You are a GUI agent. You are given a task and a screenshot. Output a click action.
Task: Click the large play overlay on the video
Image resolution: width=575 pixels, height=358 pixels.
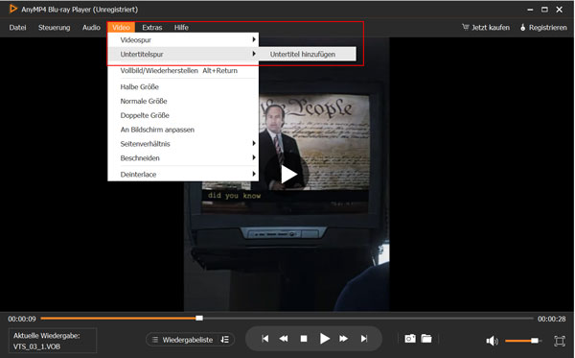click(x=288, y=174)
